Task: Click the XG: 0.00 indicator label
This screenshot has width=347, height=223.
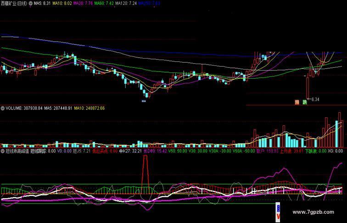Action: point(335,151)
